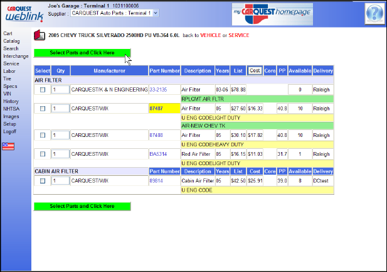This screenshot has width=387, height=272.
Task: Click the CABIN AIR FILTER section heading
Action: click(x=56, y=171)
